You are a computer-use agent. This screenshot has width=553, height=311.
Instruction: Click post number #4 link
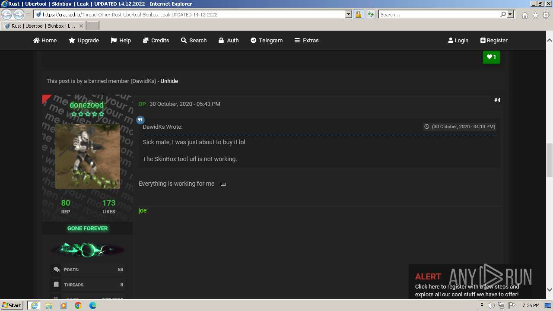tap(497, 100)
